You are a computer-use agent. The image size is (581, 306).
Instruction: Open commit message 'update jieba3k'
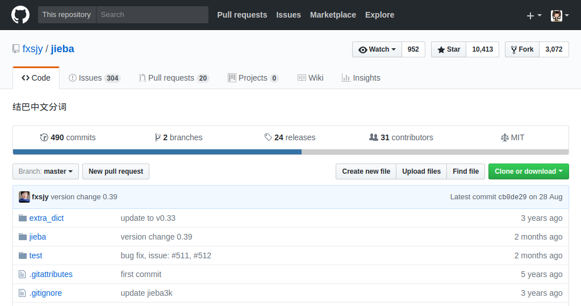(147, 293)
